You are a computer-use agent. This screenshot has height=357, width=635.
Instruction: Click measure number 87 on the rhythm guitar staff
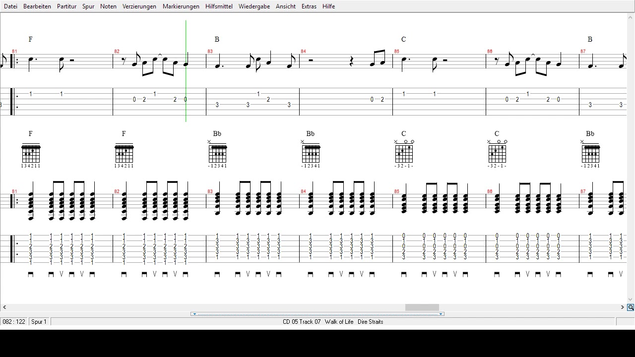click(583, 191)
